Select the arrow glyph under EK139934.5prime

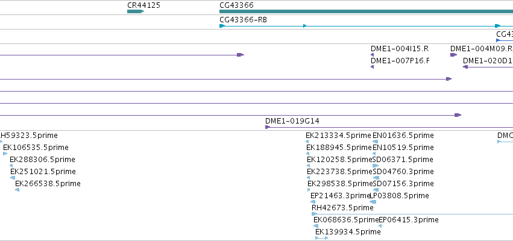coord(322,238)
